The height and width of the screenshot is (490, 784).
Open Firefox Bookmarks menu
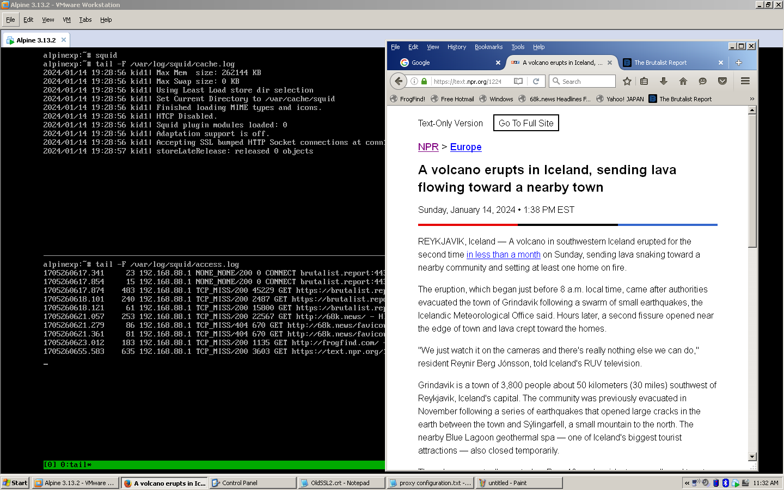pyautogui.click(x=488, y=47)
